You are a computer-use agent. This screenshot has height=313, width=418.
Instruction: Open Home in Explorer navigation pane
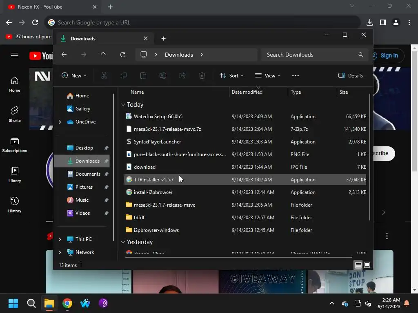coord(82,96)
